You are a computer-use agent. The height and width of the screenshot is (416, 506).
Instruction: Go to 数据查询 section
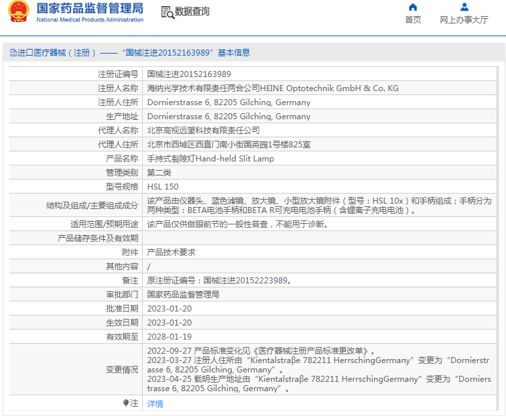point(192,12)
